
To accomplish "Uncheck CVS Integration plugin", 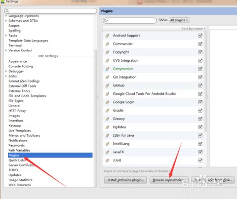I will click(200, 61).
